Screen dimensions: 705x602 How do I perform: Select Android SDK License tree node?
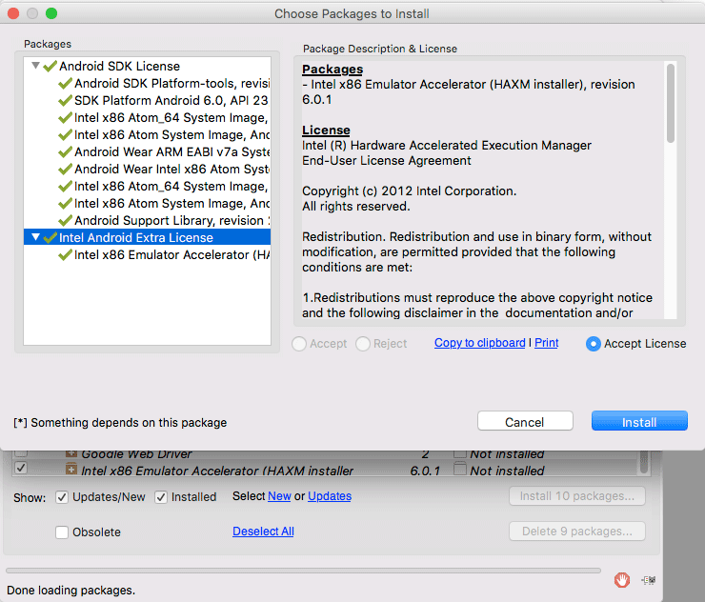pyautogui.click(x=119, y=66)
